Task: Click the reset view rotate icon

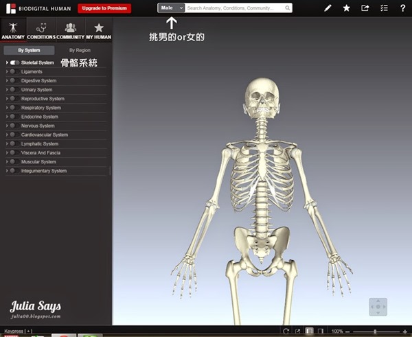Action: pos(286,332)
